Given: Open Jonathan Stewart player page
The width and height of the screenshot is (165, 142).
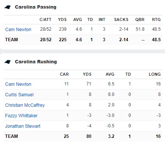Looking at the screenshot, I should coord(23,126).
